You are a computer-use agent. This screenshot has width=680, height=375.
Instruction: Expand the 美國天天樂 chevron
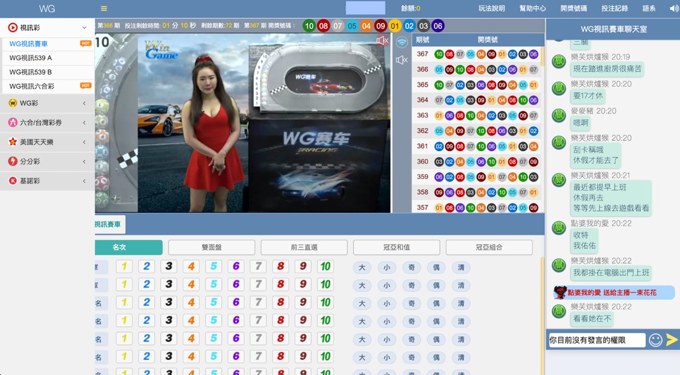click(x=84, y=142)
